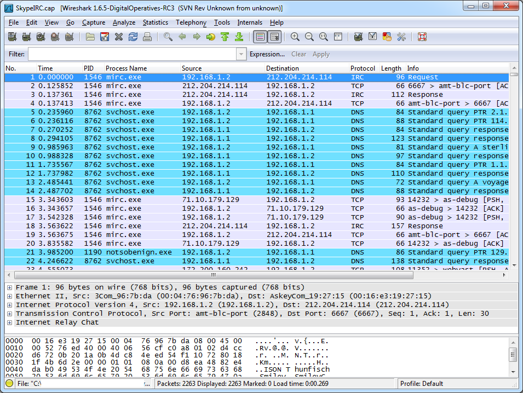523x393 pixels.
Task: Open a capture file folder icon
Action: [x=90, y=37]
